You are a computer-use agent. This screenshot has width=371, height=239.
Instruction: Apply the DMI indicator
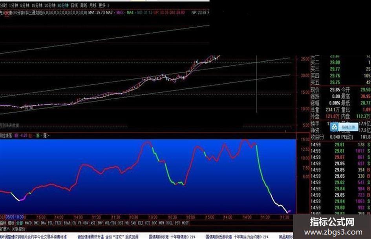coord(36,223)
